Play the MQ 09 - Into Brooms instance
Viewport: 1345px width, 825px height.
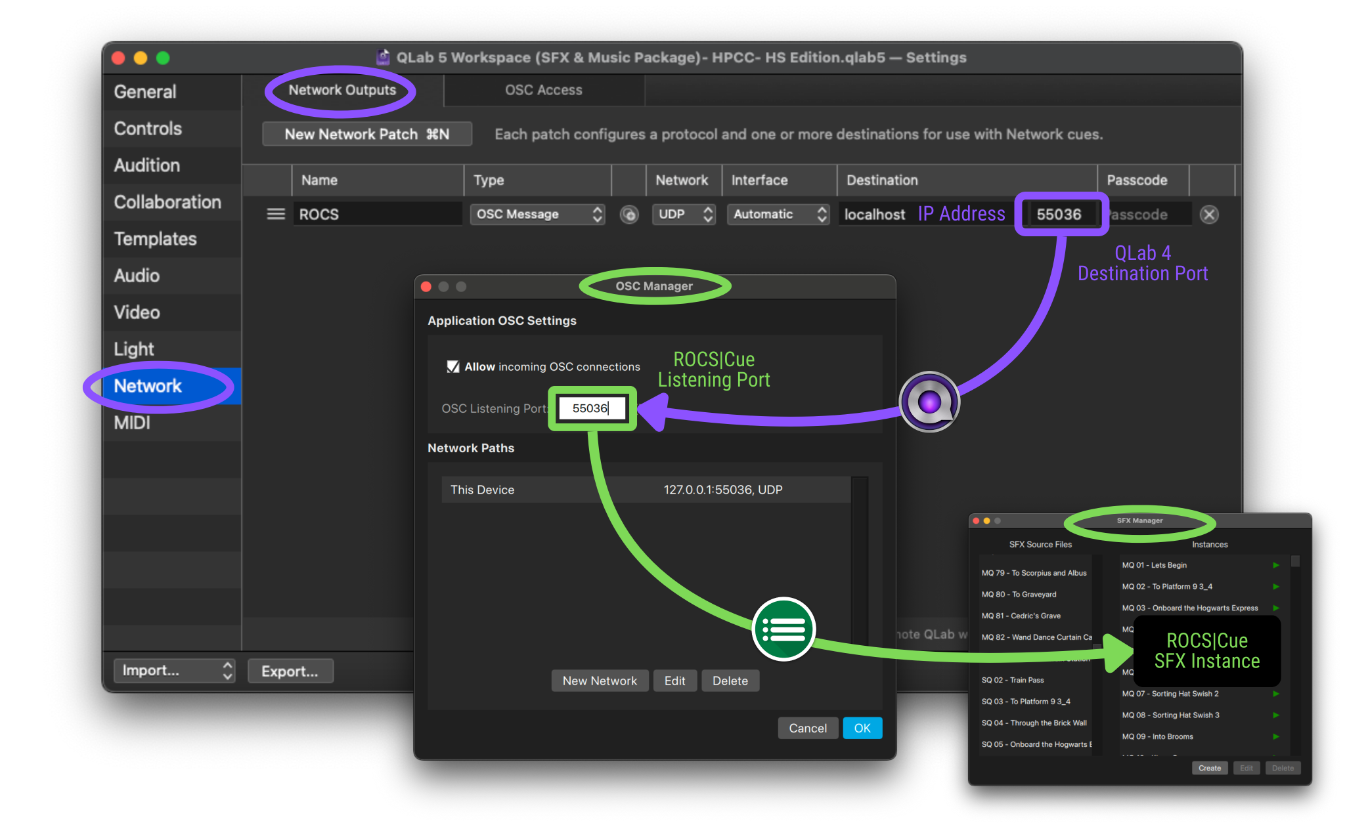(1277, 736)
